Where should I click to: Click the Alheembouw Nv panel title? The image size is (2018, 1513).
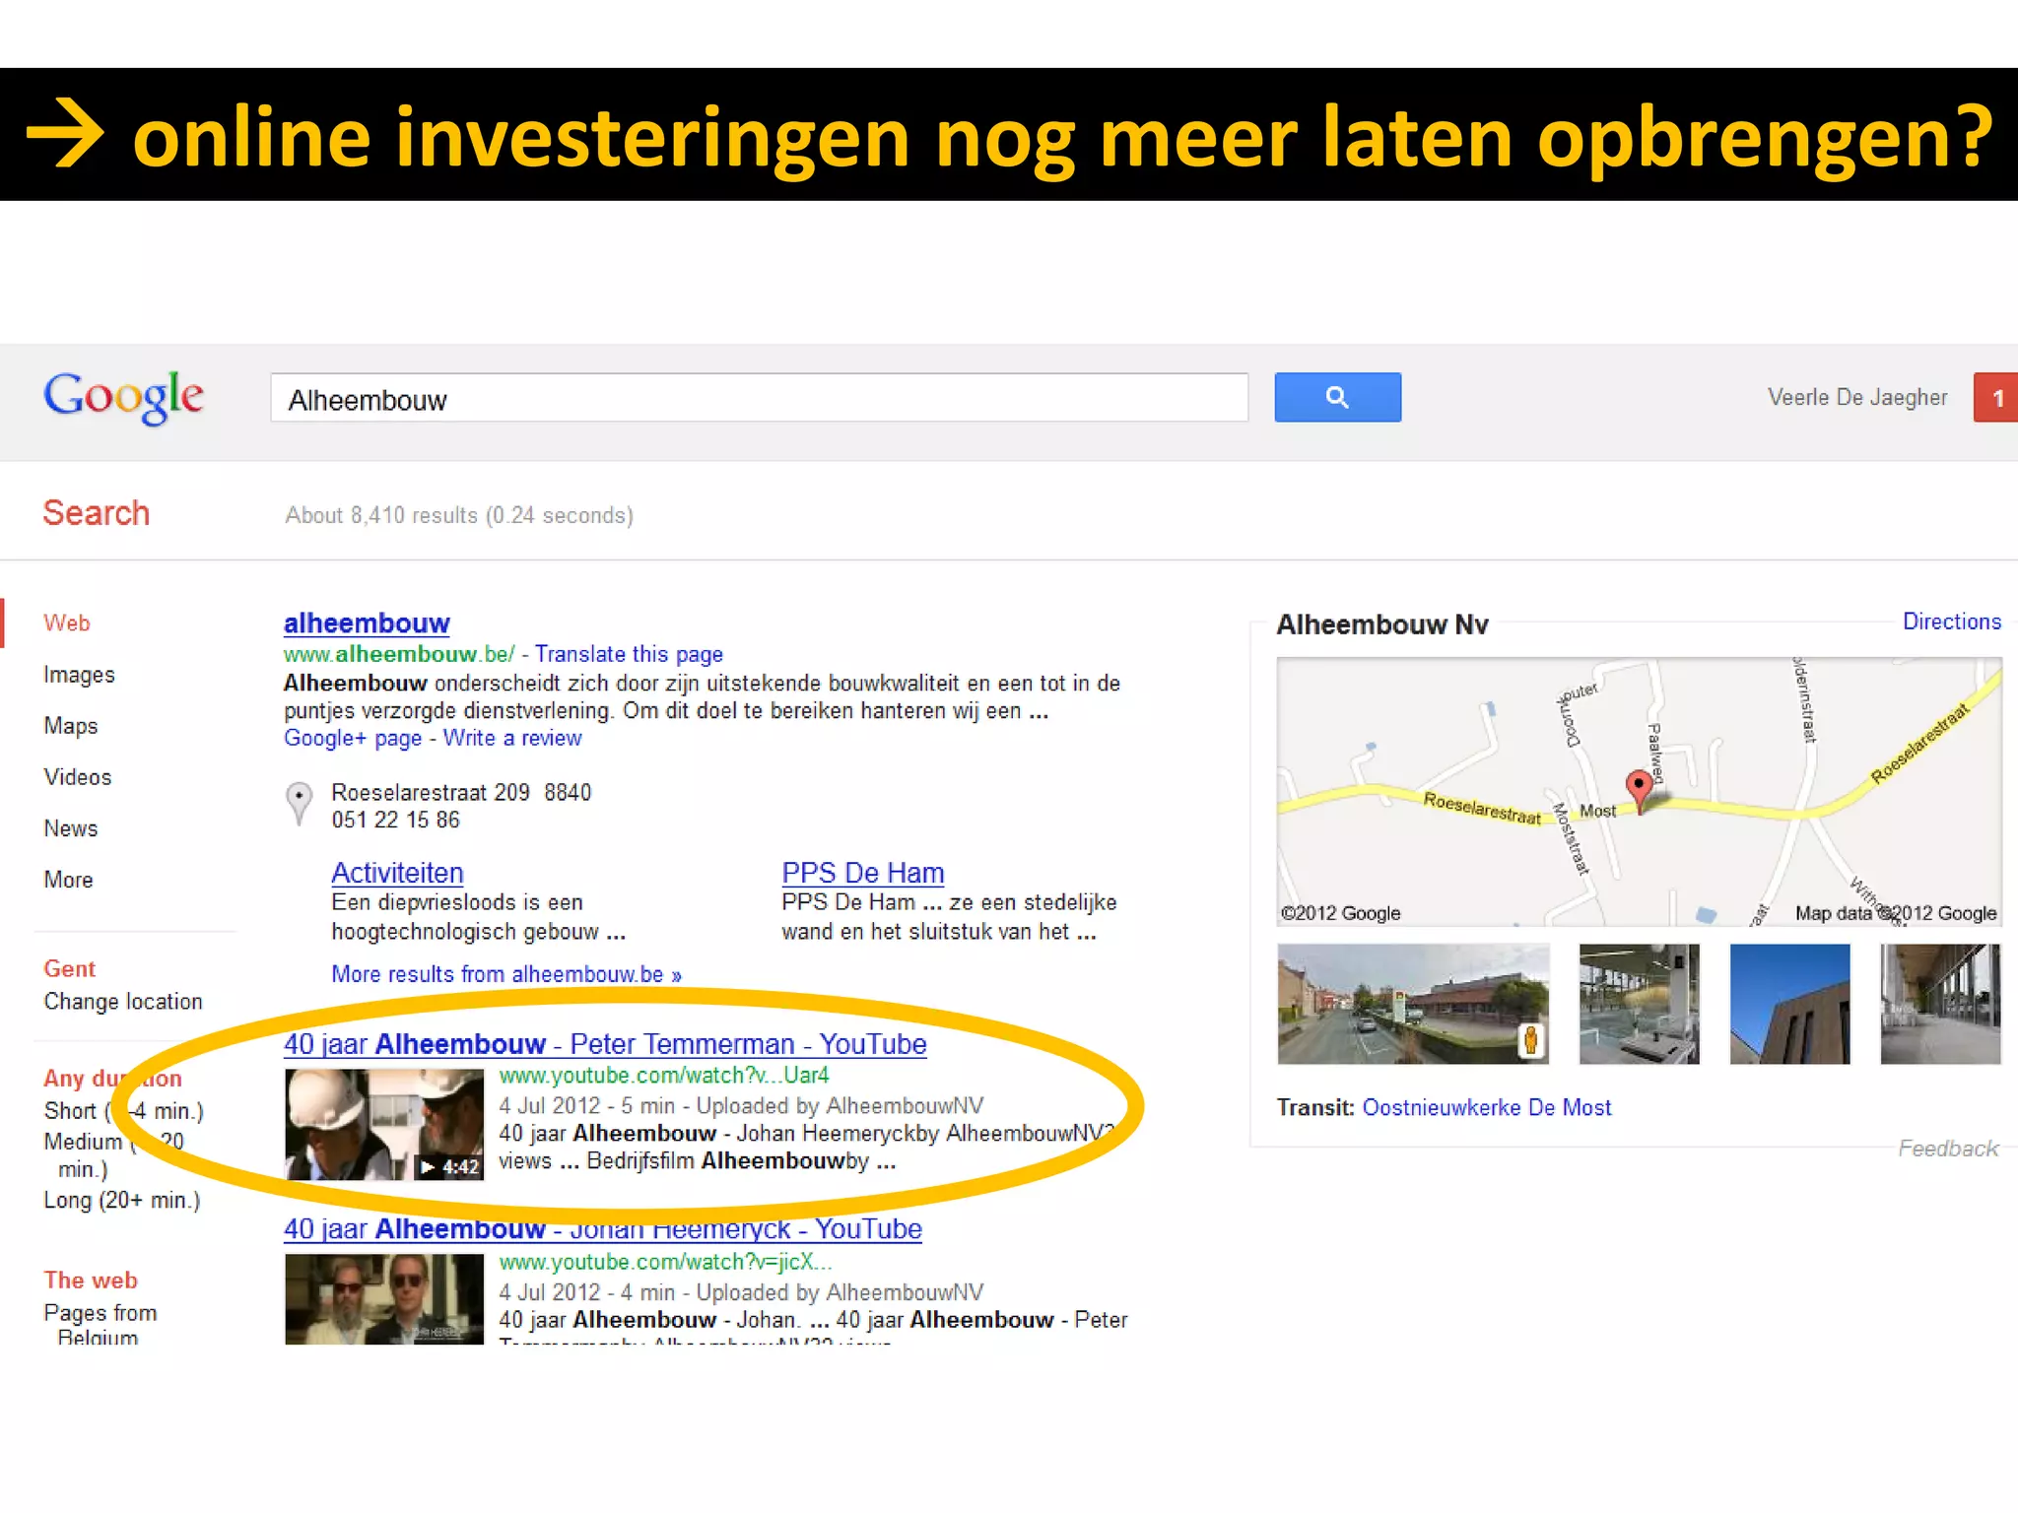[1382, 625]
